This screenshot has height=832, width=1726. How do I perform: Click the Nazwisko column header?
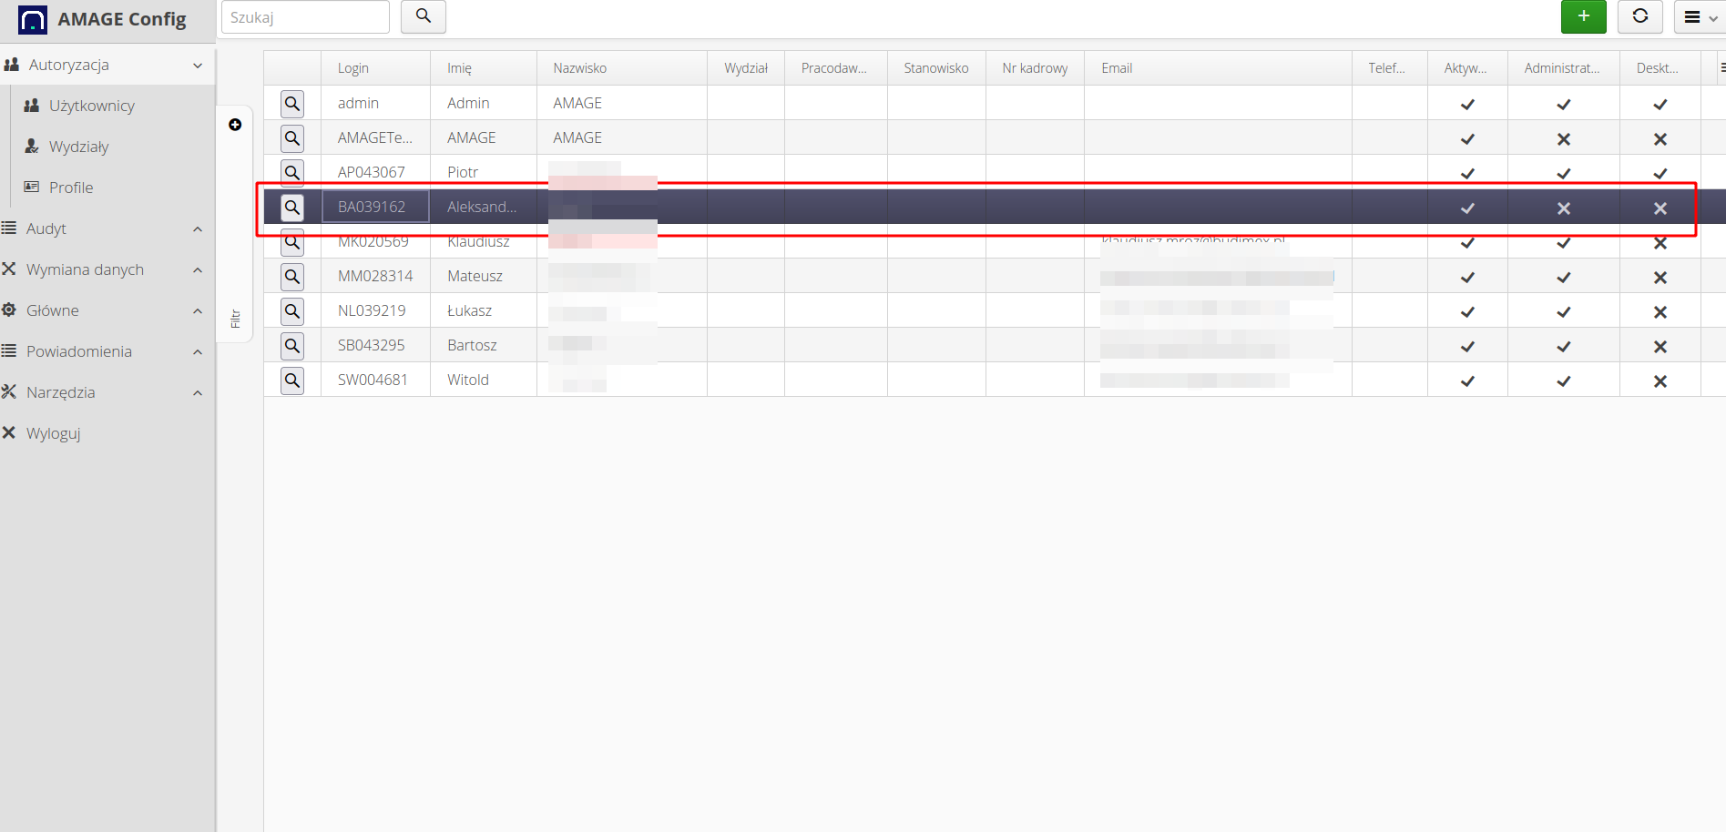click(x=579, y=67)
